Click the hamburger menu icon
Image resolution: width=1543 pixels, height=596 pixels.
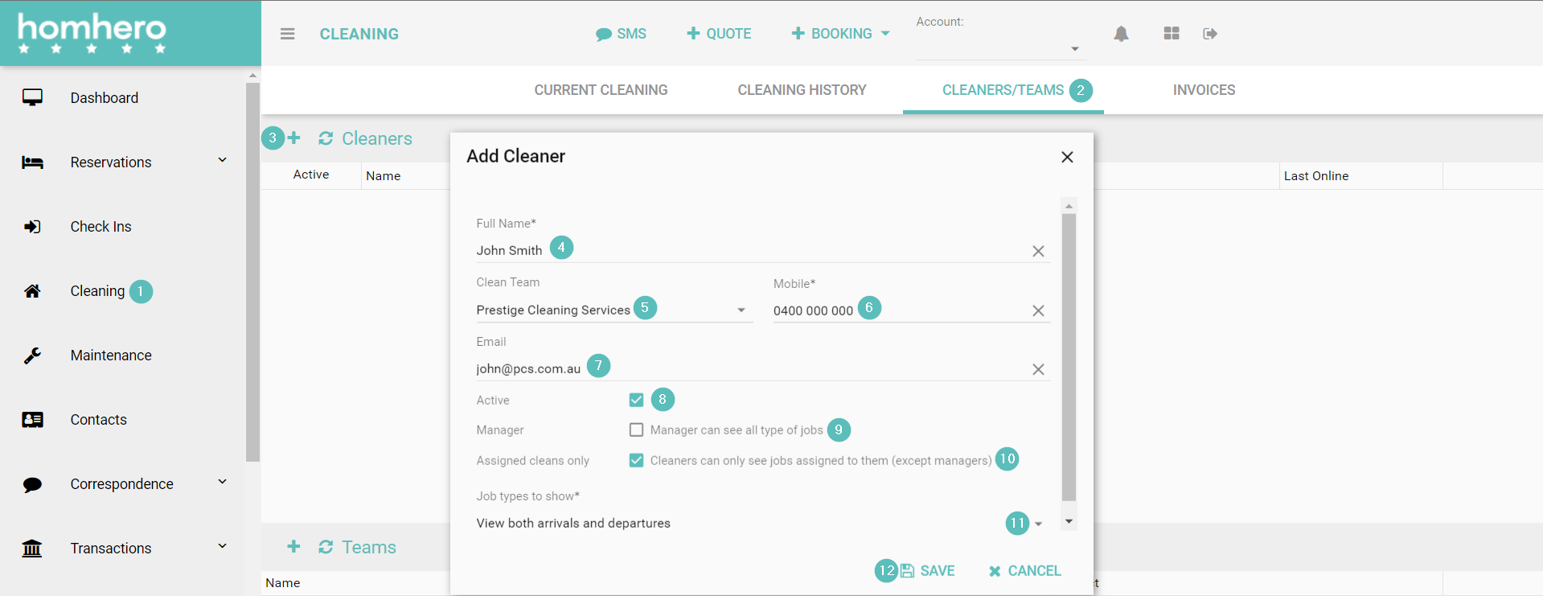[287, 34]
